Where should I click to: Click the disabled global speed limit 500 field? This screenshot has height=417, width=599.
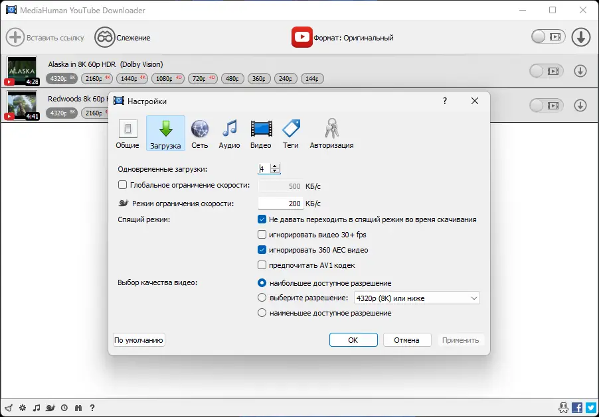click(x=280, y=186)
